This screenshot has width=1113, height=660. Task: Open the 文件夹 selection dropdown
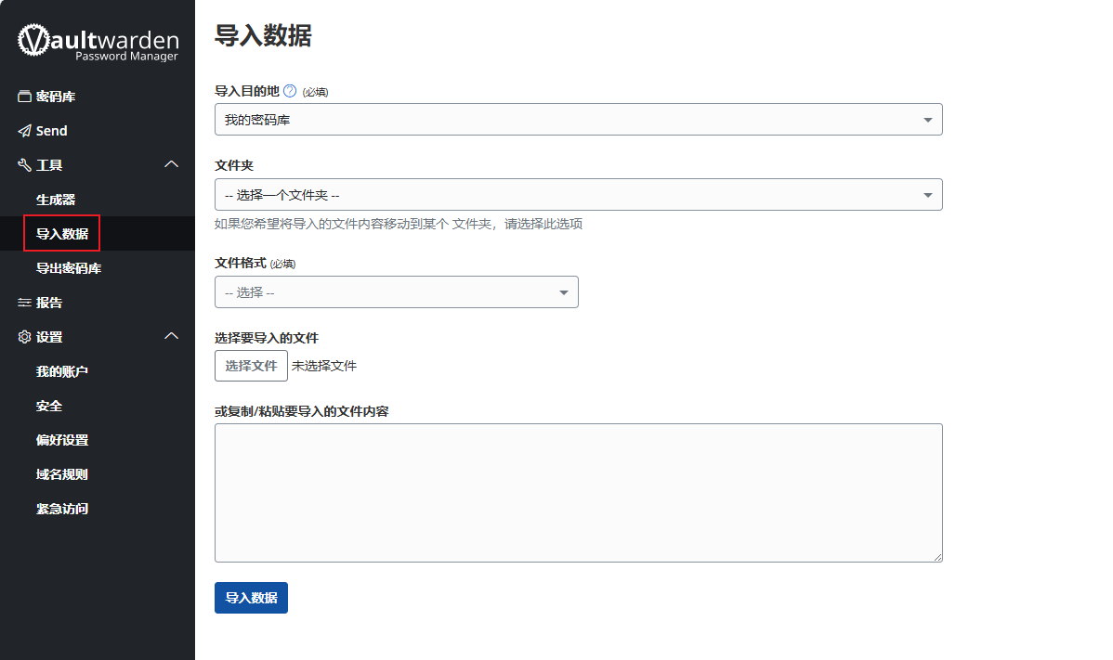click(578, 195)
